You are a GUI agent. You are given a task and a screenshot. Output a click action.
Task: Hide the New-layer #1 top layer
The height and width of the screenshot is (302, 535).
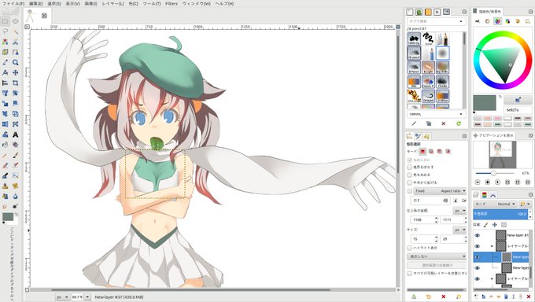tap(478, 235)
